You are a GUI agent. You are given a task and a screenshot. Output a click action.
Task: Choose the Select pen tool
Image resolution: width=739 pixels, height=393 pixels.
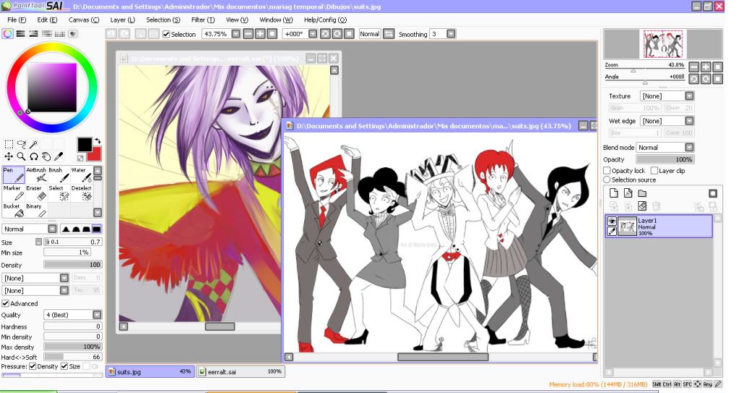pos(59,193)
